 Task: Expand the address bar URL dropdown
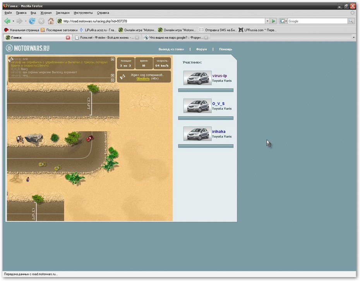tap(267, 21)
